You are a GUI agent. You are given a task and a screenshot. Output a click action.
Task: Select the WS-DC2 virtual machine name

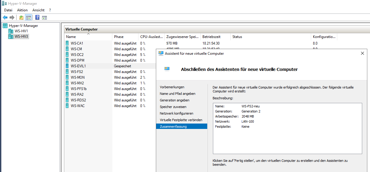tap(77, 54)
